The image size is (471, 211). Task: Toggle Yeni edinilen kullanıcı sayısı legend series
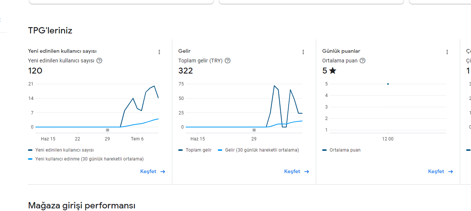click(61, 150)
